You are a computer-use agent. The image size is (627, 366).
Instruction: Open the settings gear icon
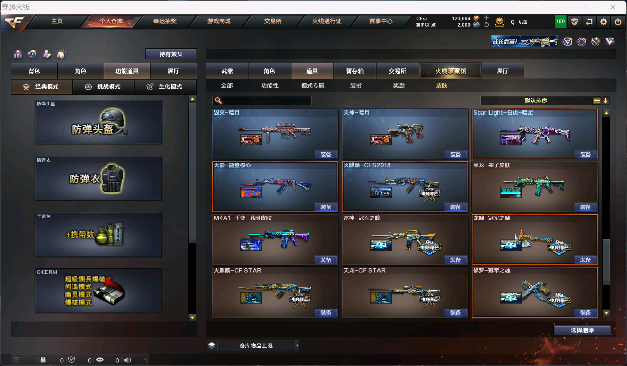(x=603, y=22)
